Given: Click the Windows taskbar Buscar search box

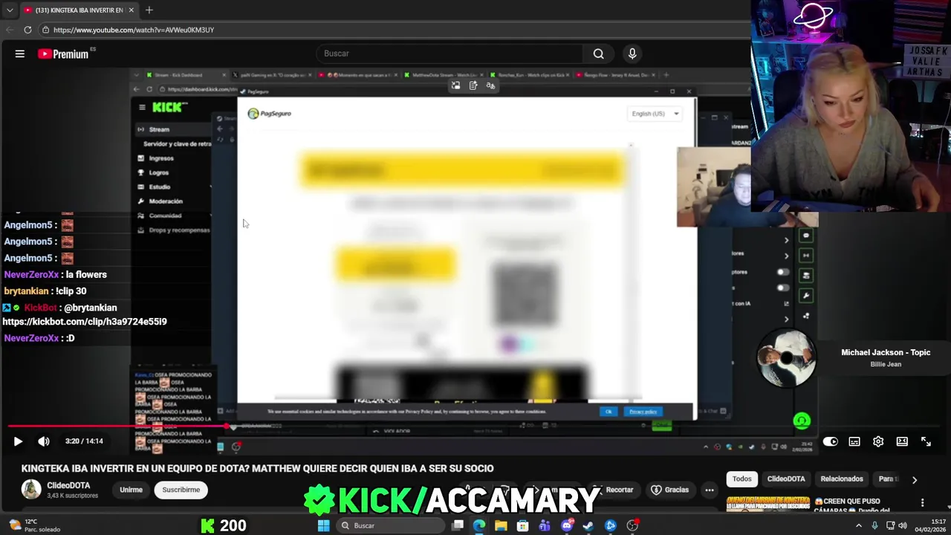Looking at the screenshot, I should point(390,525).
